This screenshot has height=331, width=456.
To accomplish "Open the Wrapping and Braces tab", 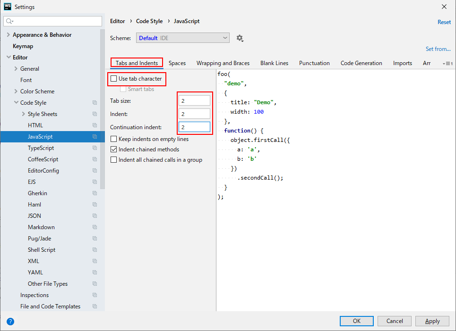I will pyautogui.click(x=223, y=63).
